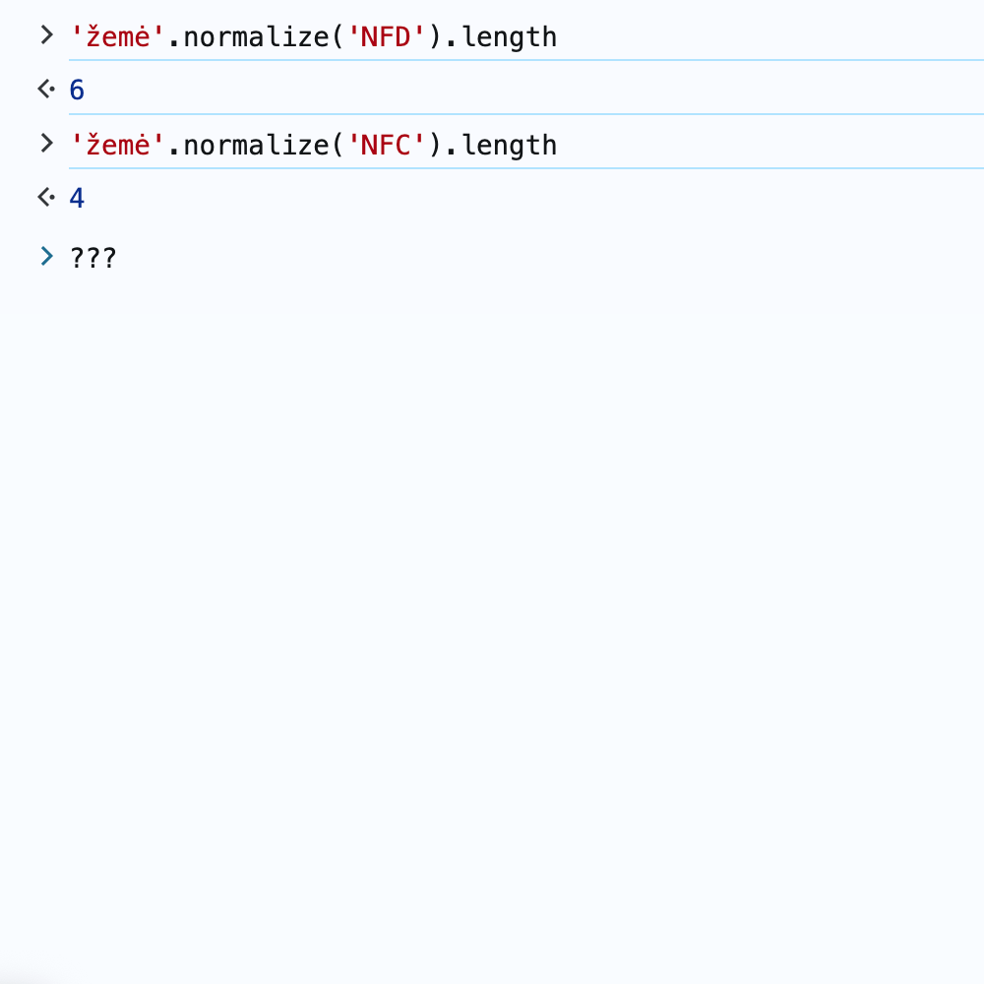
Task: Click the '???' placeholder text entry
Action: [93, 257]
